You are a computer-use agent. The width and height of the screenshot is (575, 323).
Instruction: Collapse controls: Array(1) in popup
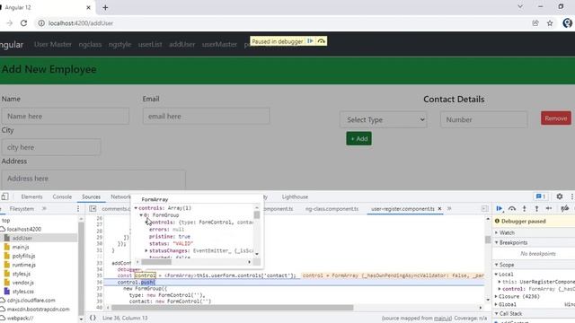coord(136,208)
